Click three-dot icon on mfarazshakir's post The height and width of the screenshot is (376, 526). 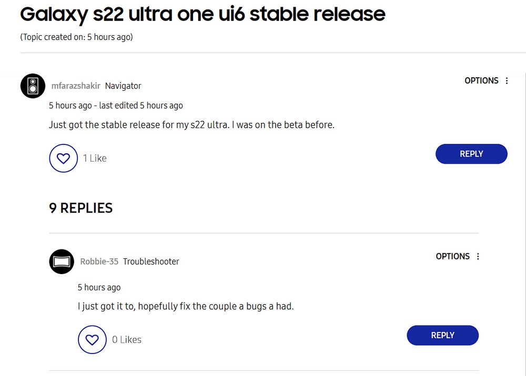click(x=507, y=81)
